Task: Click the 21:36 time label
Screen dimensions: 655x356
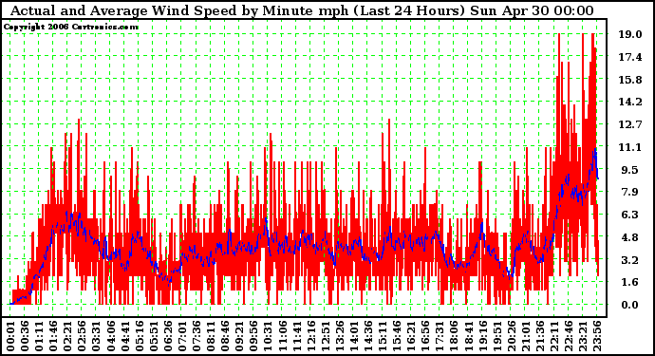Action: [540, 336]
